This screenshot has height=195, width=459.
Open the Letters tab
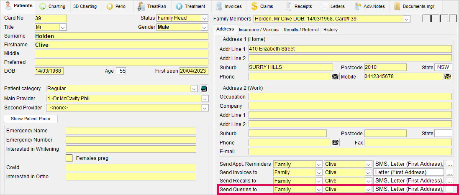click(333, 6)
